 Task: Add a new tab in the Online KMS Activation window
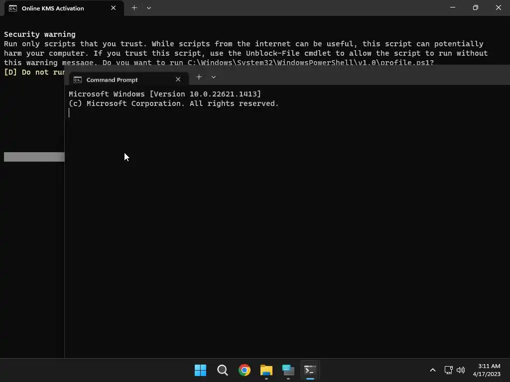tap(134, 8)
